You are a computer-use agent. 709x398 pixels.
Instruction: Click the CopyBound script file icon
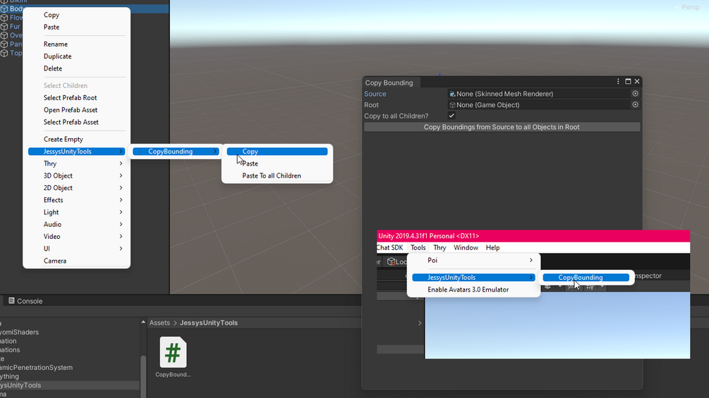click(x=173, y=352)
